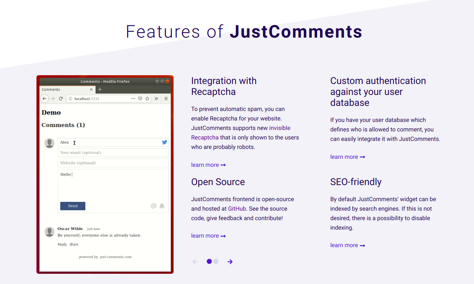The image size is (474, 284).
Task: Click the Custom authentication against your user database heading
Action: tap(378, 92)
